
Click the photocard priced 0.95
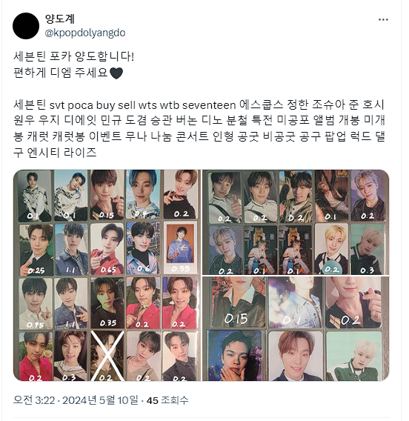[36, 303]
